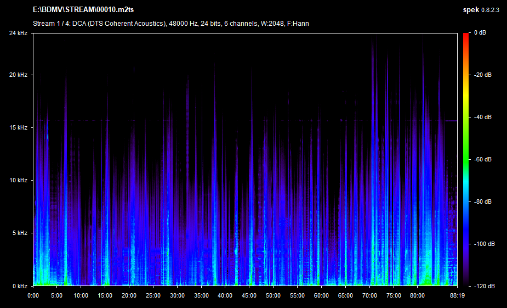Select the -80 dB legend label

[x=484, y=201]
